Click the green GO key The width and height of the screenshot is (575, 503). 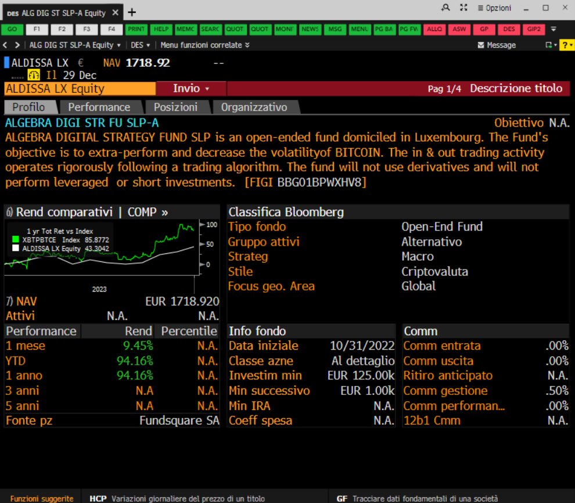(12, 29)
